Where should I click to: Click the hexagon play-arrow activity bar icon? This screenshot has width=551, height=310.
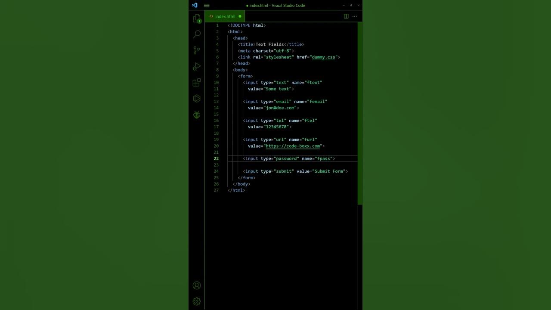click(197, 99)
